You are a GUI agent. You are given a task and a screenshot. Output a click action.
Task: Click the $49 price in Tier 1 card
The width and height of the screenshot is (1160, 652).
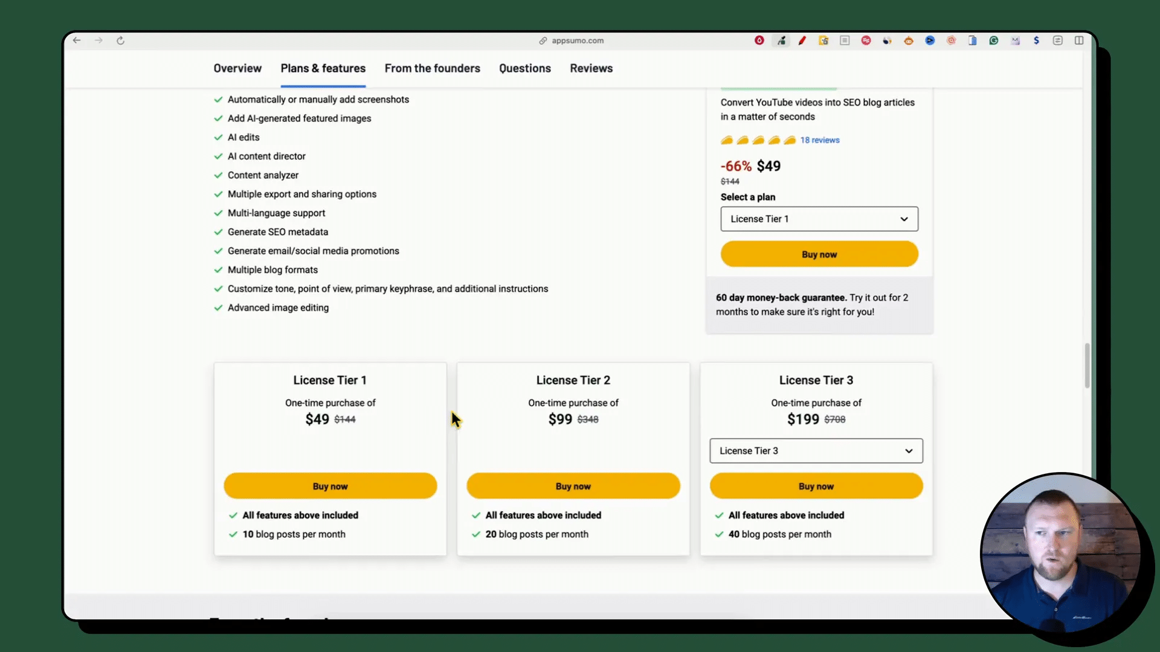pyautogui.click(x=317, y=419)
